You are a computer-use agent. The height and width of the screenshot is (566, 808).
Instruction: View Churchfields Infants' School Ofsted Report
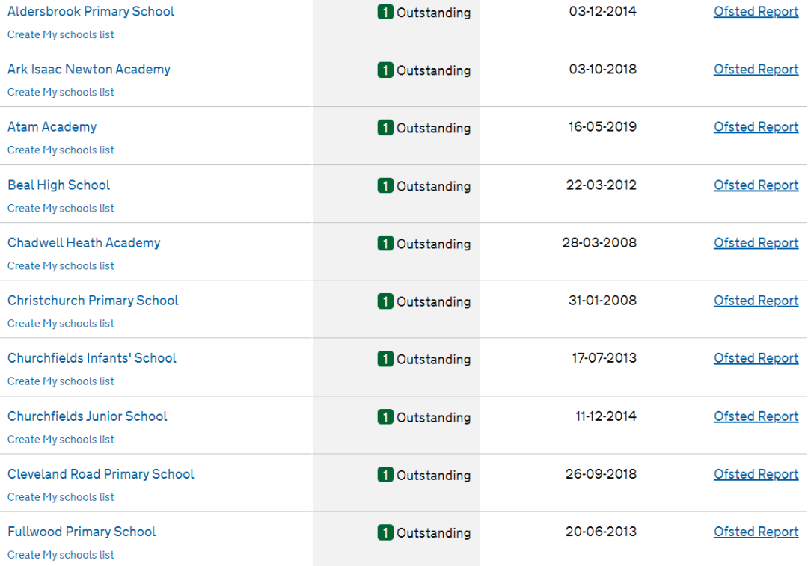point(756,358)
